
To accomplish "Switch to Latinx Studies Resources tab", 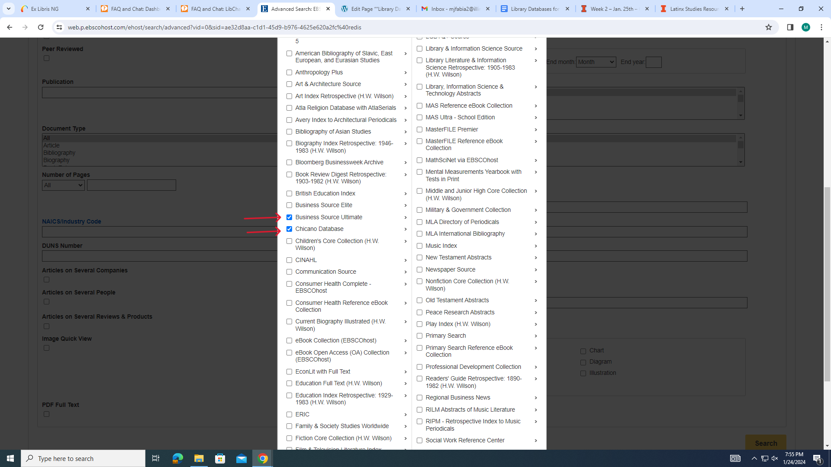I will [x=692, y=9].
